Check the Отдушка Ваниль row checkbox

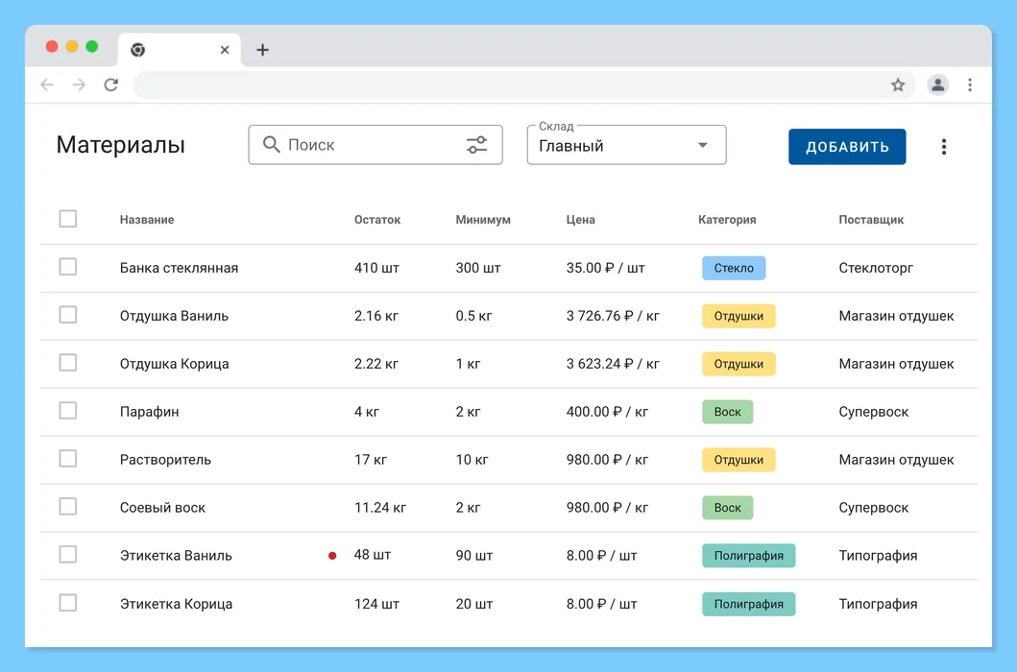pos(68,315)
